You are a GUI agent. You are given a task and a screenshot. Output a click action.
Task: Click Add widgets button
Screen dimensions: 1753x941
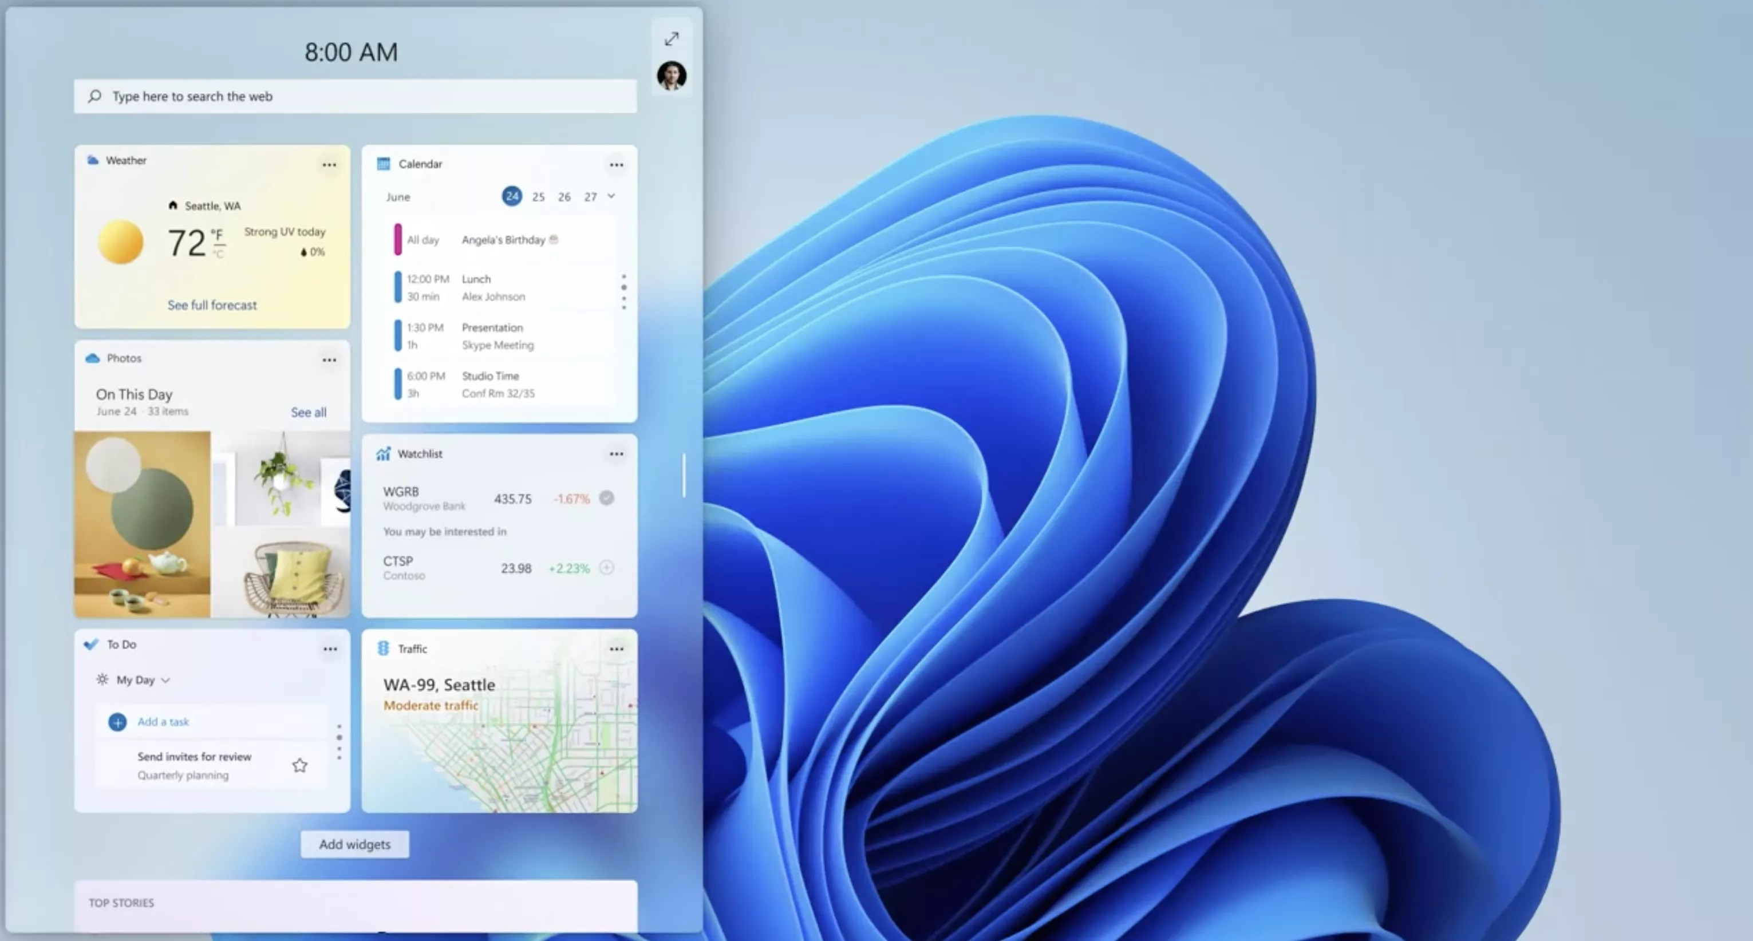click(355, 844)
